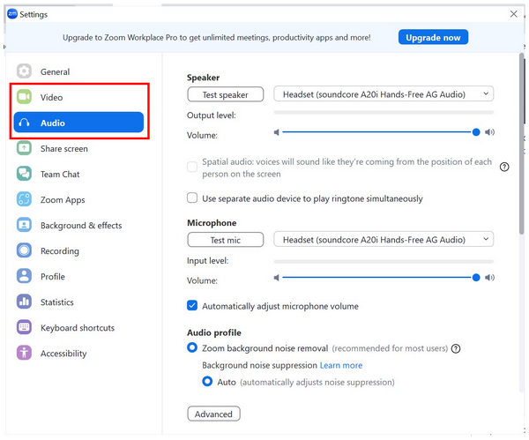Click the microphone Volume slider handle
529x440 pixels.
point(476,278)
